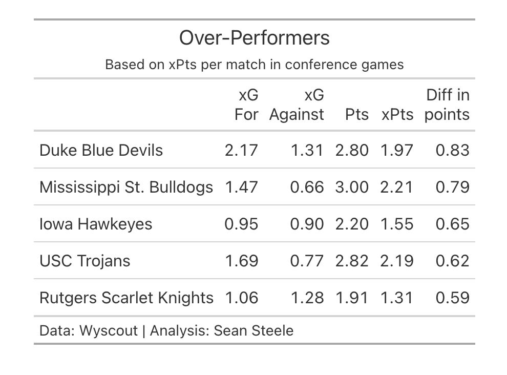
Task: Click USC's 2.19 xPts value
Action: click(397, 261)
